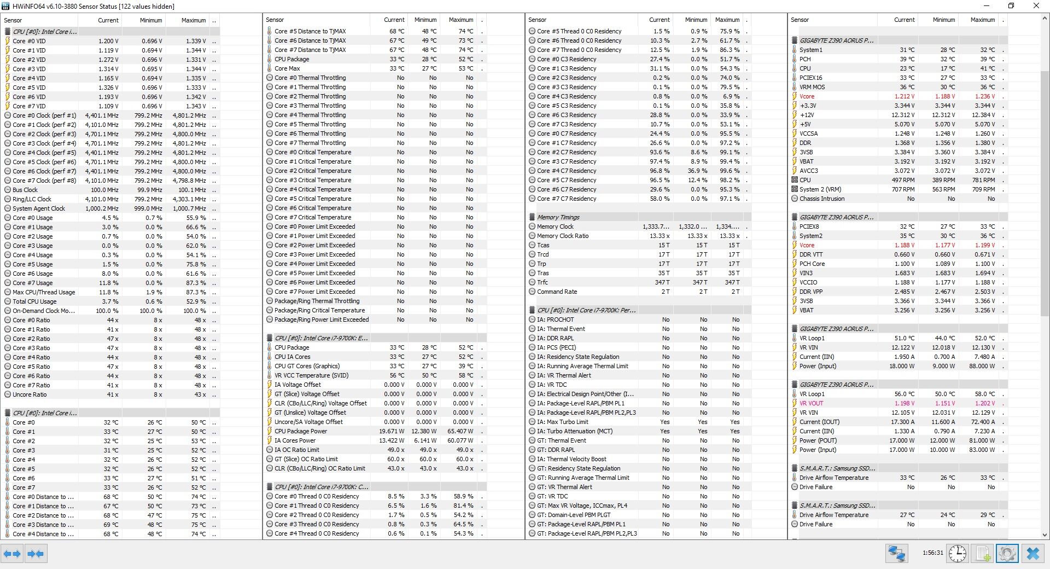Restore down the HWiNFO64 window
The width and height of the screenshot is (1050, 569).
[1011, 6]
